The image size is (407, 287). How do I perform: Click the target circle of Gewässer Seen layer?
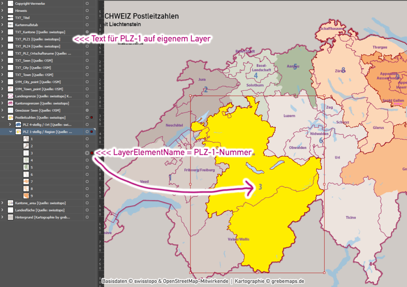click(88, 110)
